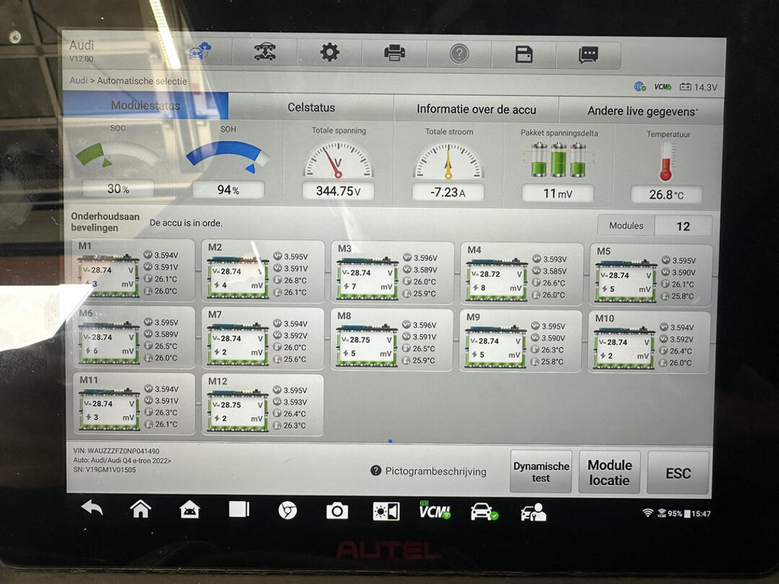Open VCM connection in bottom bar
The image size is (779, 584).
coord(434,510)
